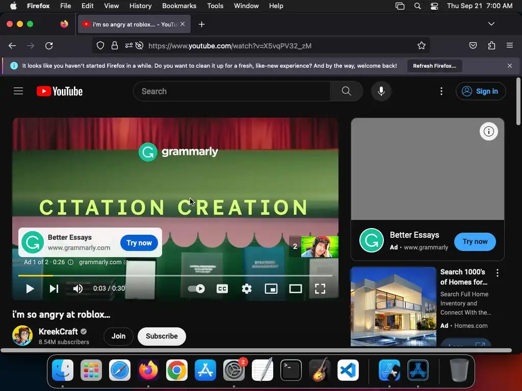The image size is (522, 391).
Task: Click the Refresh Firefox… button
Action: point(434,66)
